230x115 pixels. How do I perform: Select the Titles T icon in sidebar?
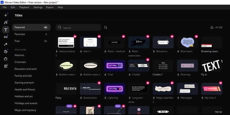coord(6,30)
